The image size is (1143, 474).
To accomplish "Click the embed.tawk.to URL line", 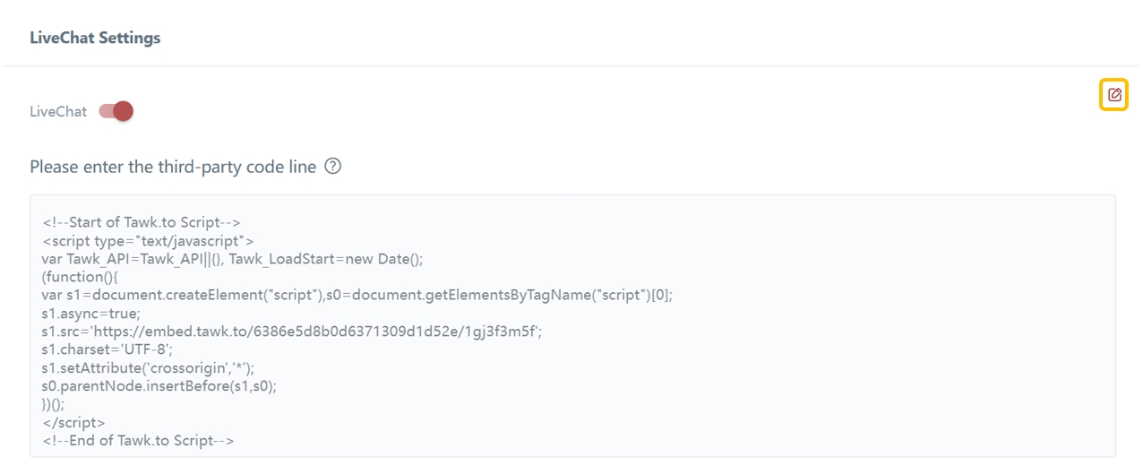I will point(291,332).
